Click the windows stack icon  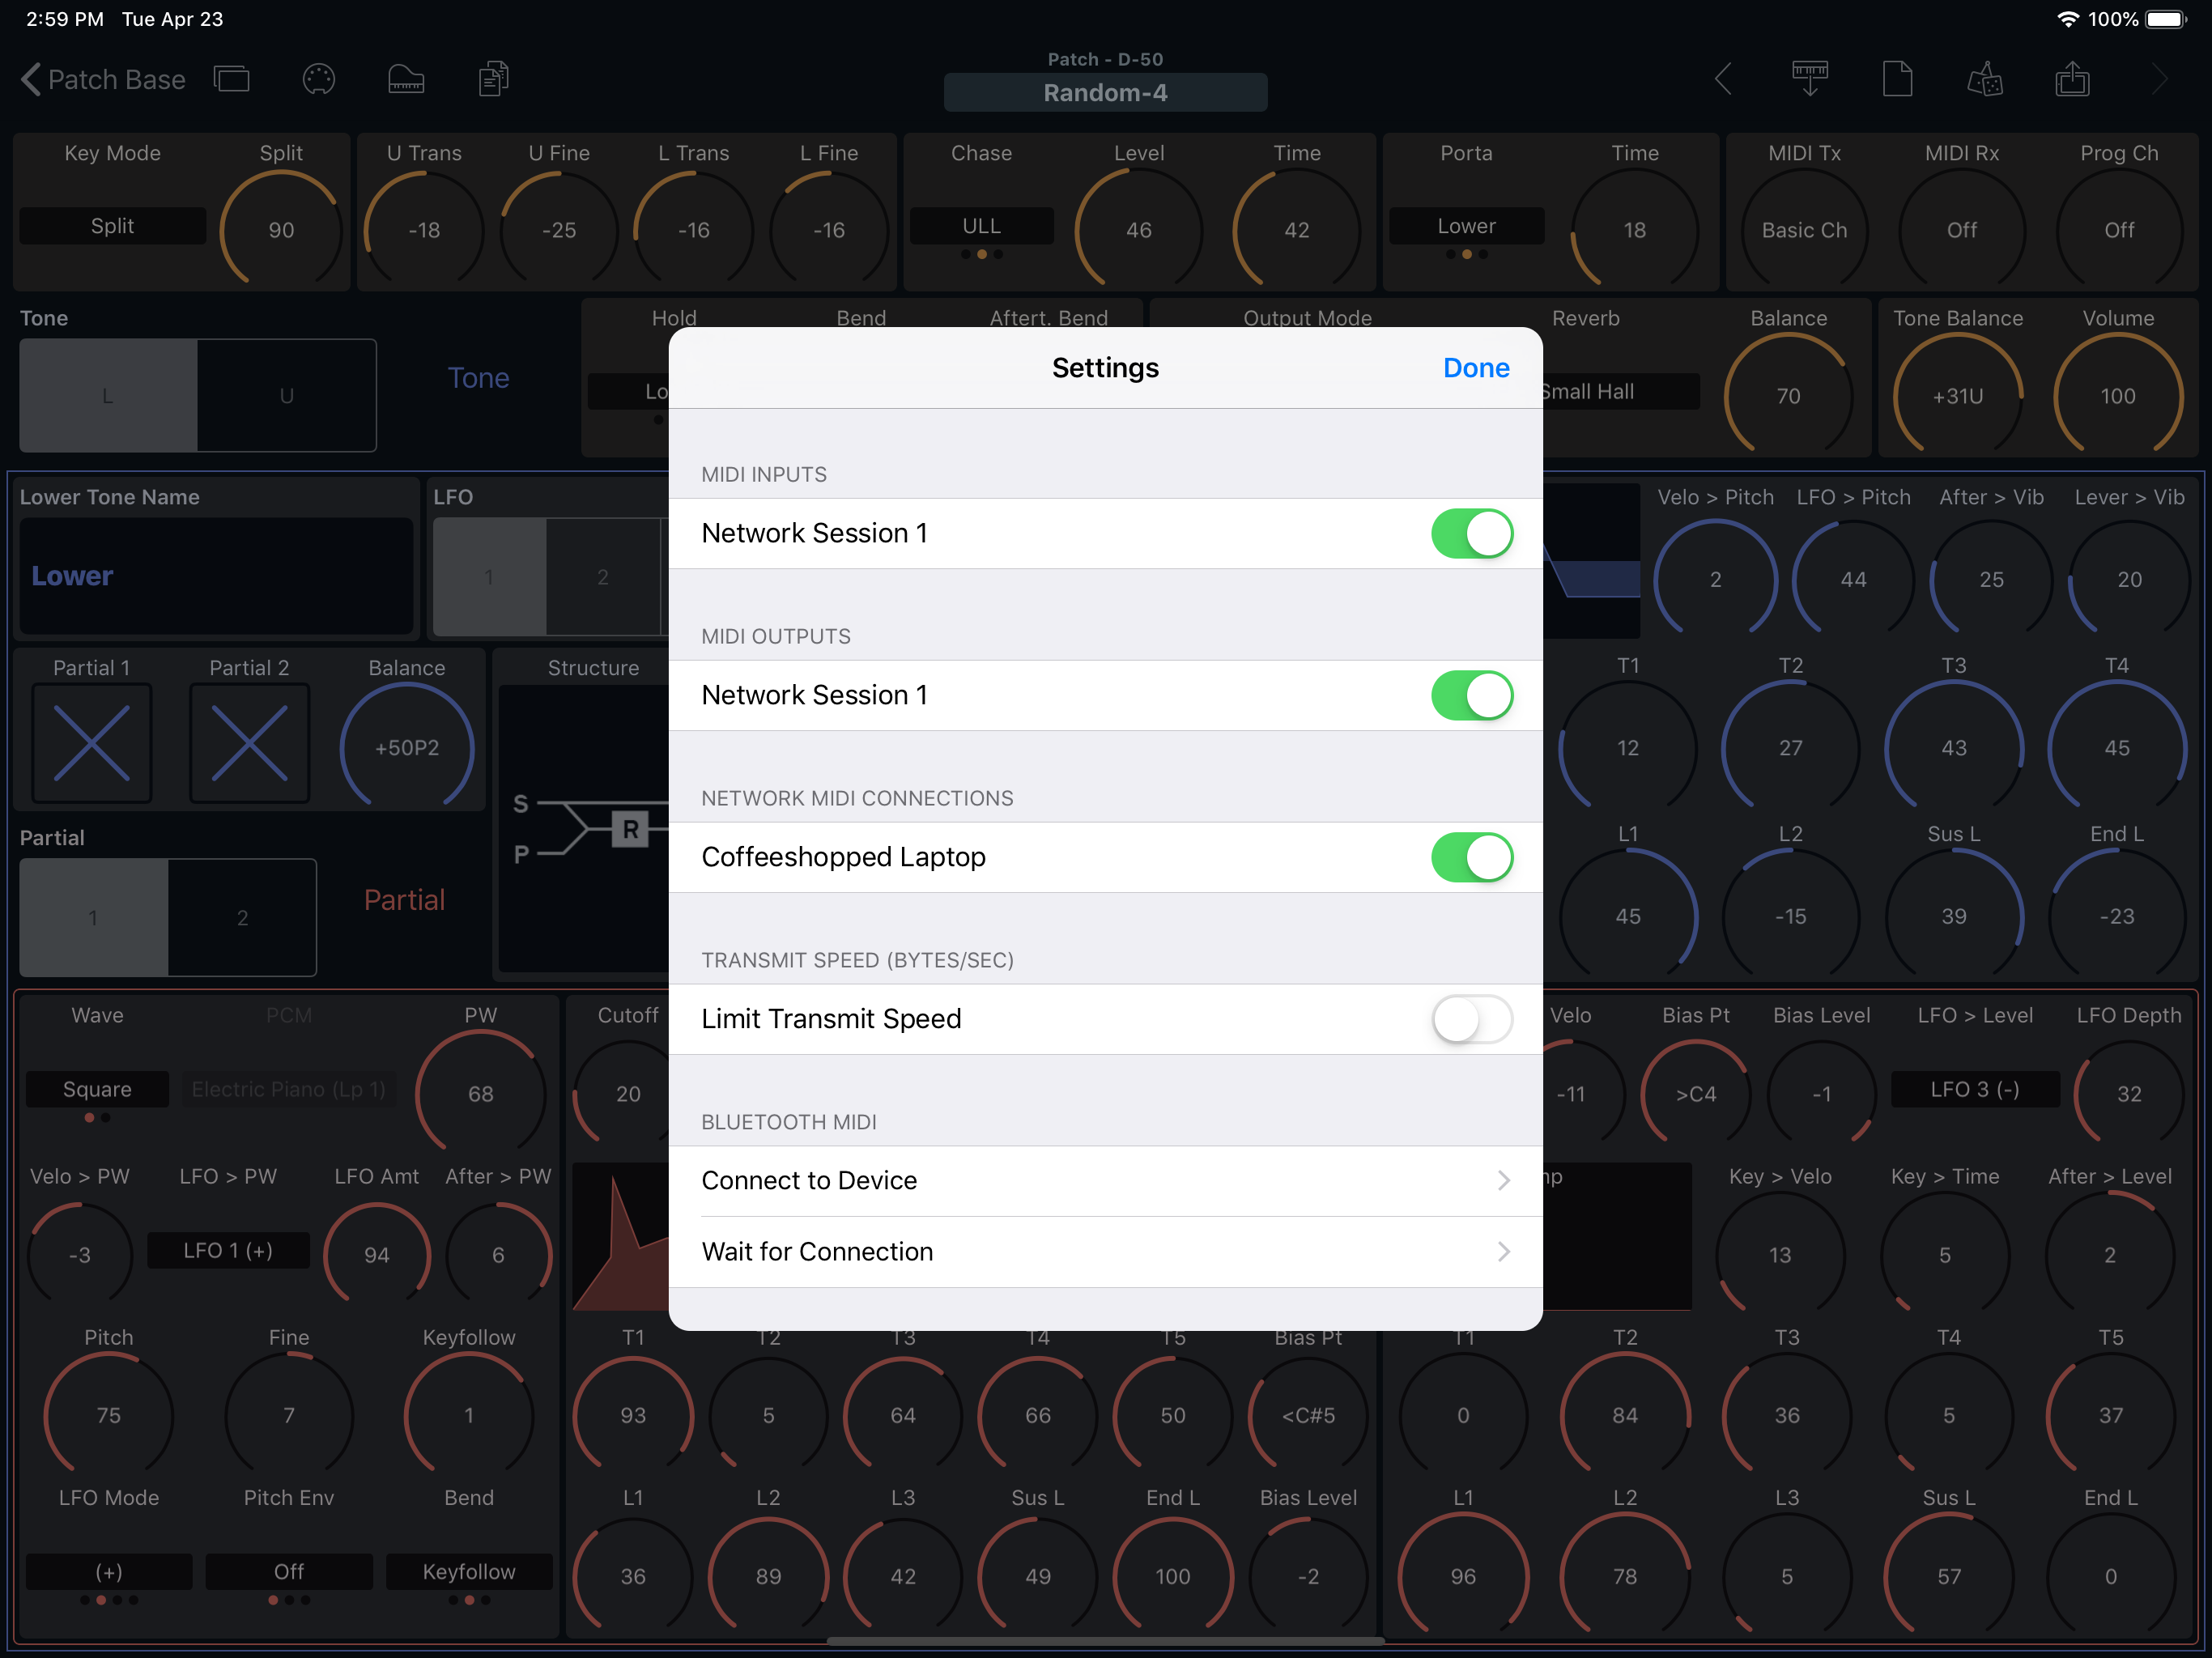pos(232,79)
